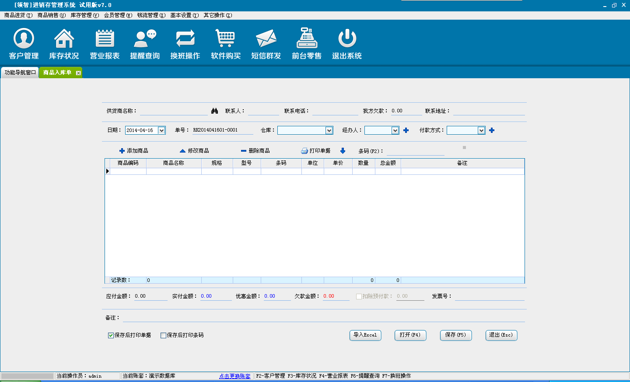Image resolution: width=630 pixels, height=382 pixels.
Task: Switch to 功能导航窗口 tab
Action: 20,73
